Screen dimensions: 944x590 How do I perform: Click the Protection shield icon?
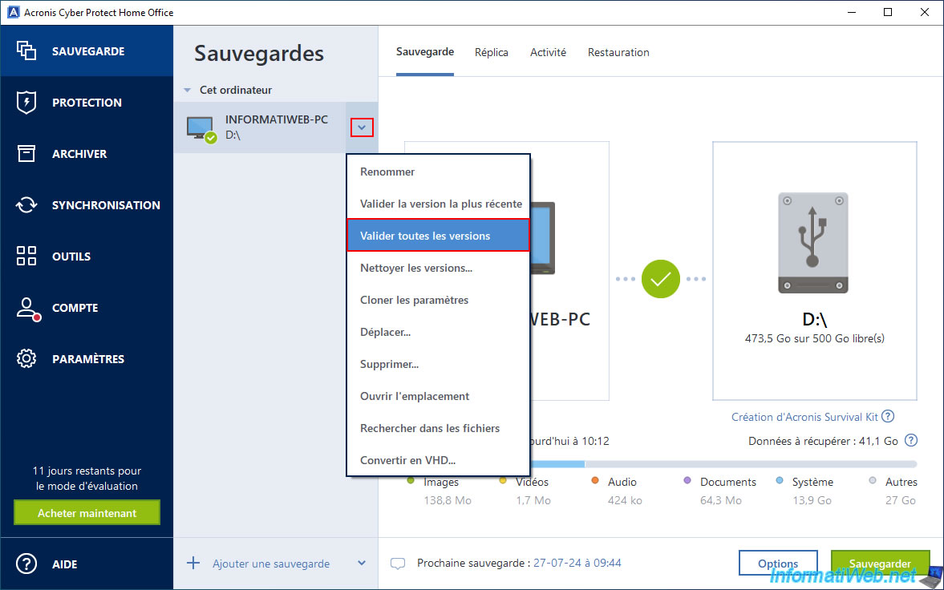(26, 103)
